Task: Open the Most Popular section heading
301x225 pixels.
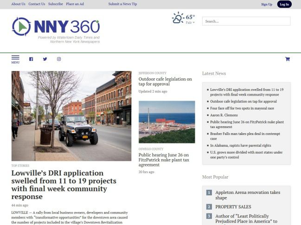Action: [x=215, y=177]
